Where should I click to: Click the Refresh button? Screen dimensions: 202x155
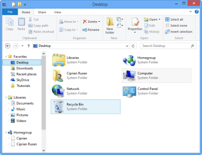(133, 46)
